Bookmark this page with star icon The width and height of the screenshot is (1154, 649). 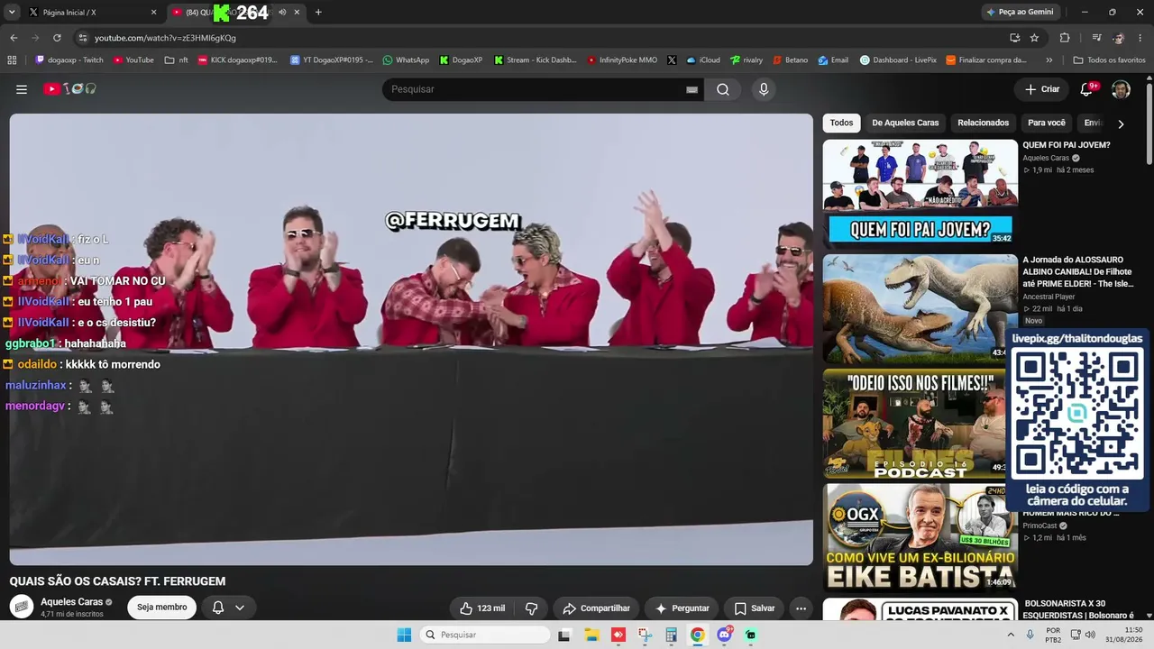pyautogui.click(x=1034, y=38)
